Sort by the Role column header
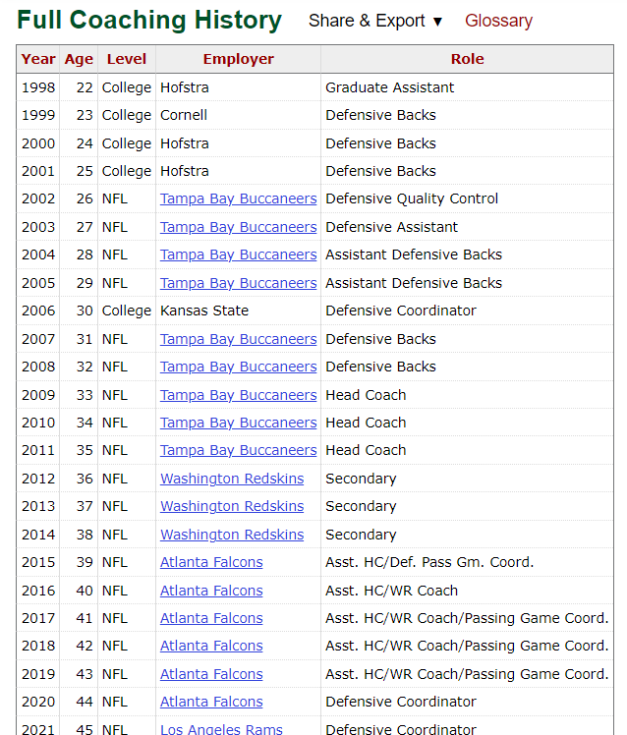Viewport: 627px width, 735px height. coord(467,59)
